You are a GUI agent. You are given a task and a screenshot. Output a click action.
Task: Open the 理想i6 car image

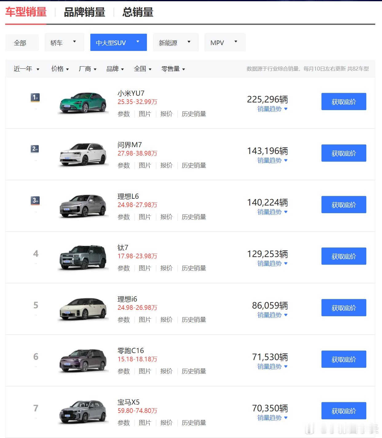pos(83,309)
